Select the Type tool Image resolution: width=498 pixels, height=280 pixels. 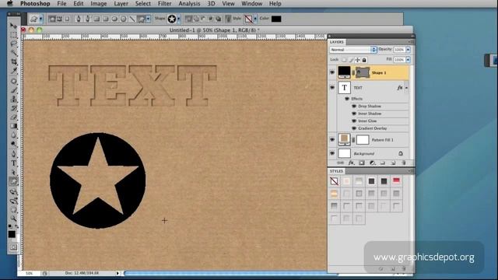pyautogui.click(x=13, y=163)
